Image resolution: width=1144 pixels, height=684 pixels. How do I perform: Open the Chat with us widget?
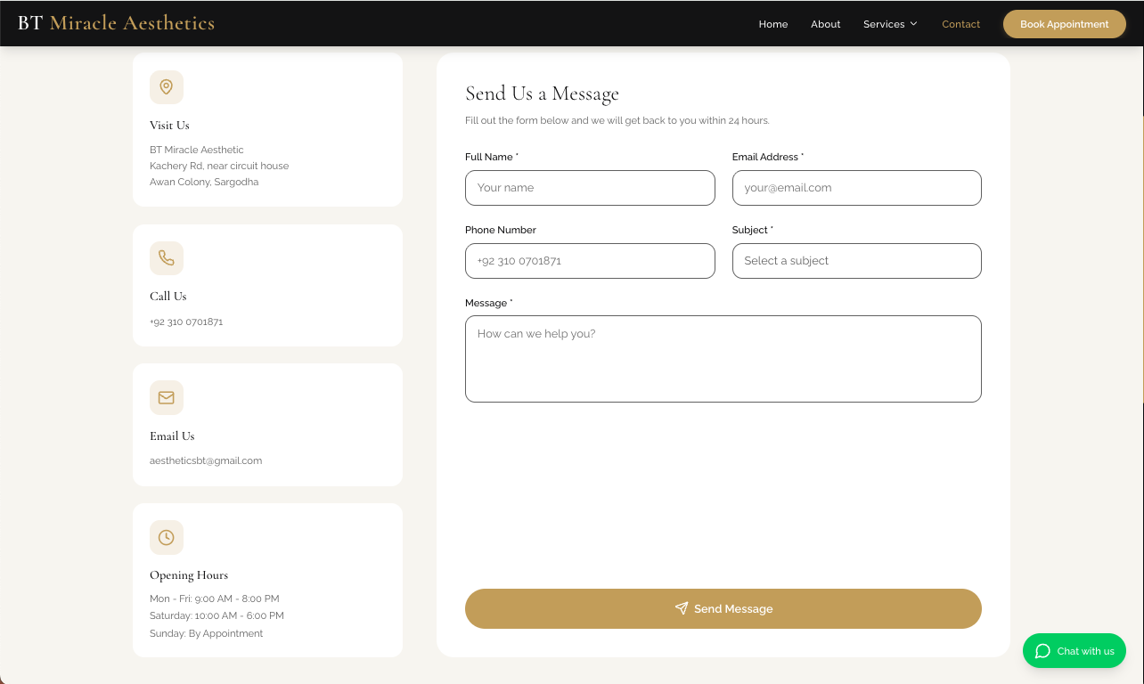[1075, 651]
